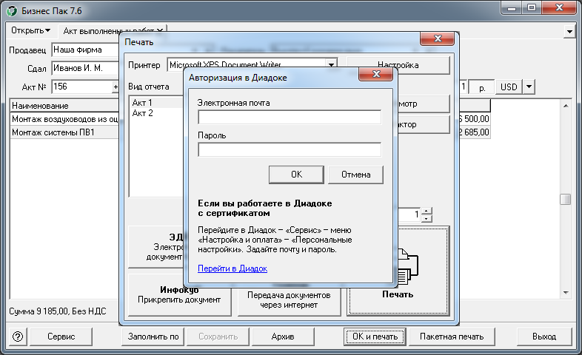Screen dimensions: 582x355
Task: Switch to the Акт выполненных работ tab
Action: coord(108,31)
